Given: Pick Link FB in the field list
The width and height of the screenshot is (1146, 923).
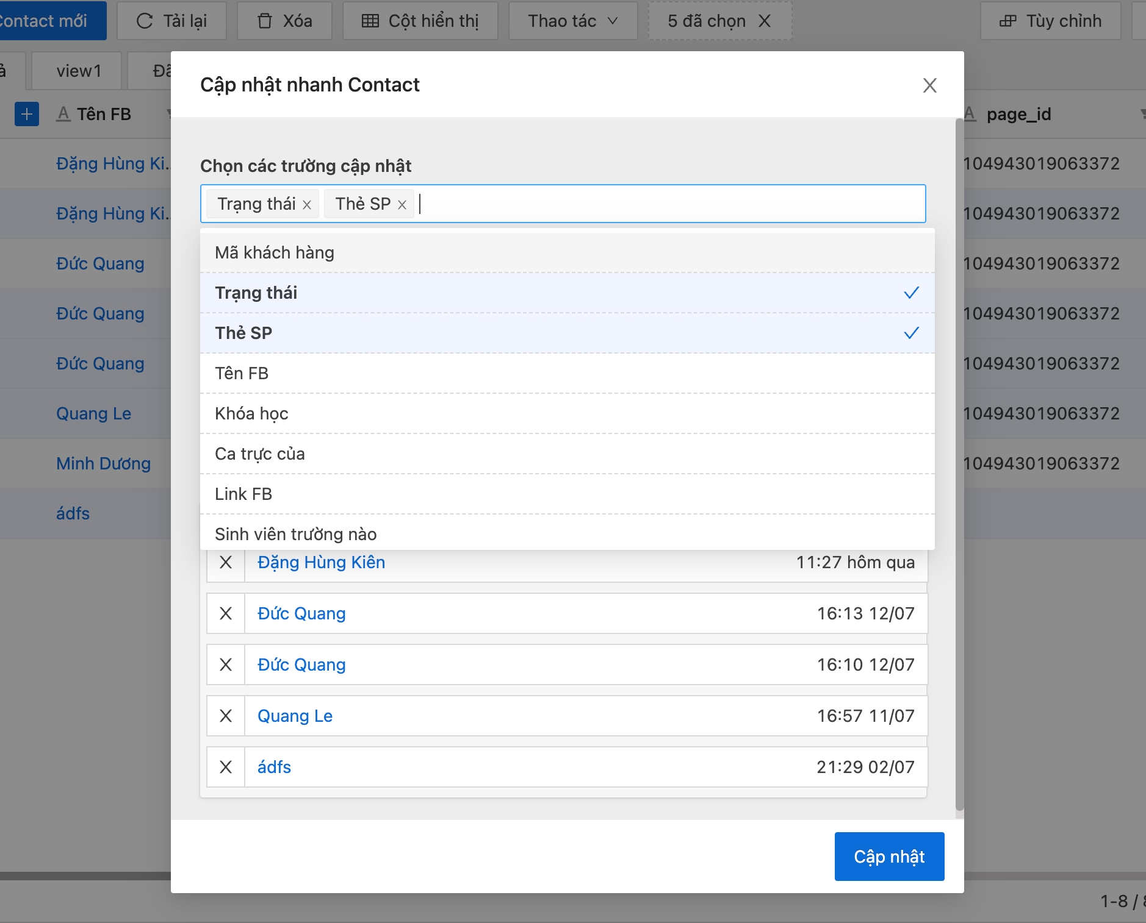Looking at the screenshot, I should (x=566, y=494).
